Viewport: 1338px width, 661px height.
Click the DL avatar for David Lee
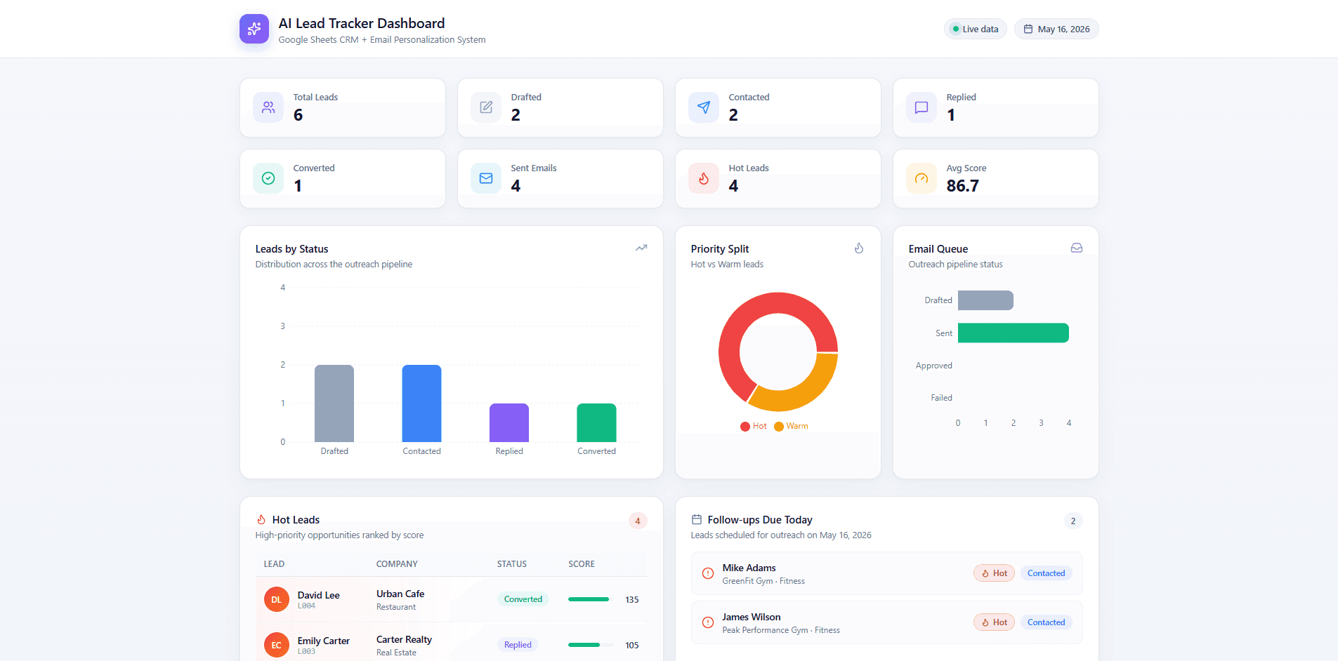pyautogui.click(x=277, y=599)
